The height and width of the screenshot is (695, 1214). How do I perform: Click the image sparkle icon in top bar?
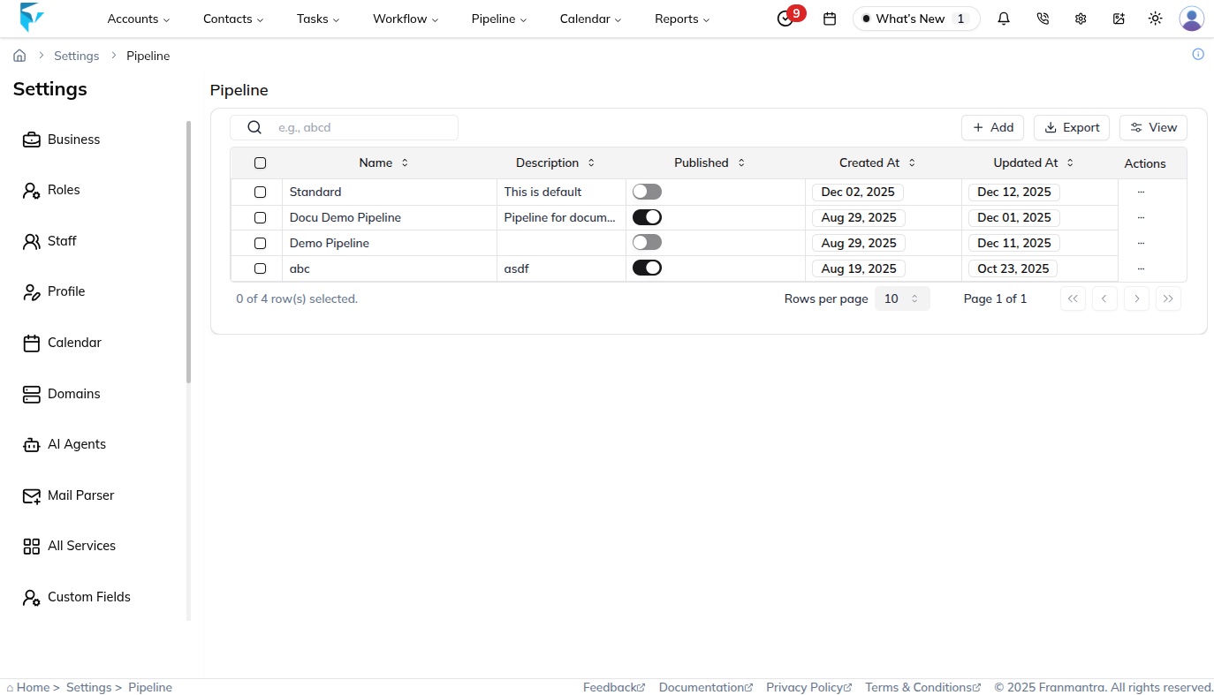tap(1119, 19)
